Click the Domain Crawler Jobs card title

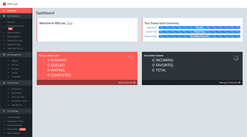point(49,56)
